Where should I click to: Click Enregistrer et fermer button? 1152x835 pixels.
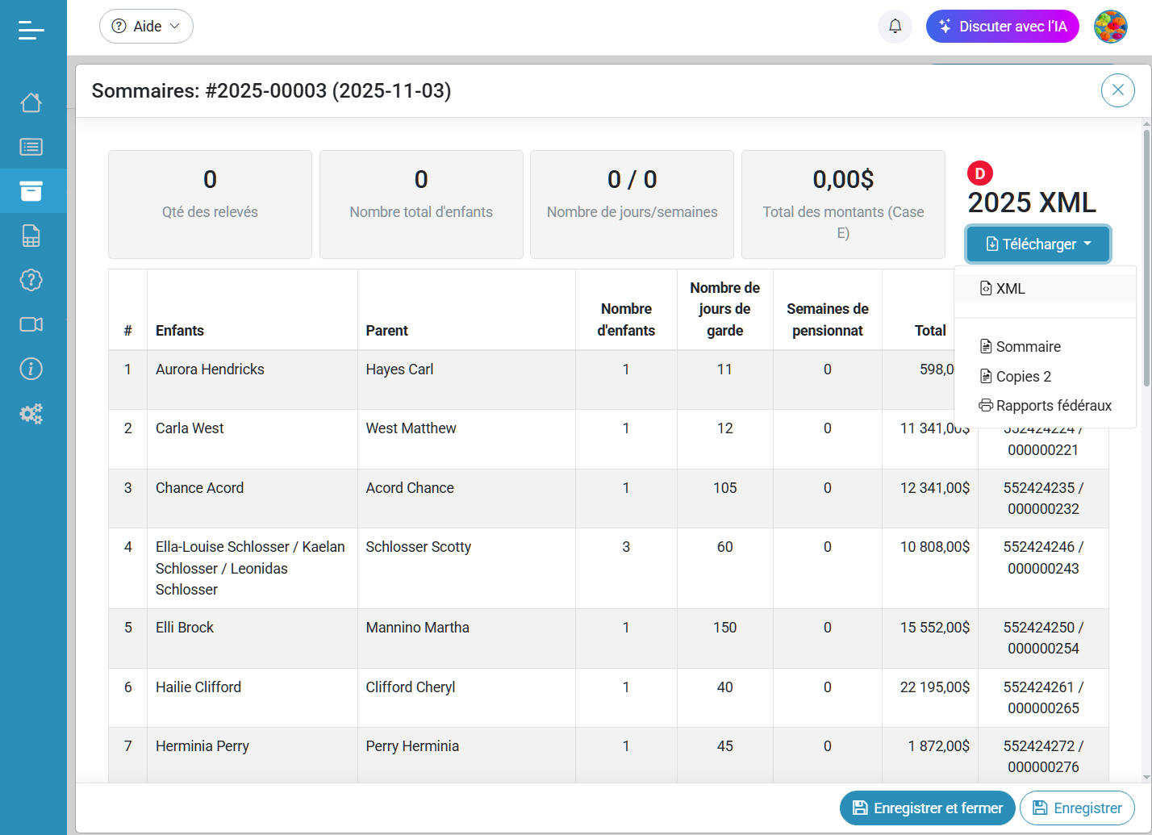927,808
